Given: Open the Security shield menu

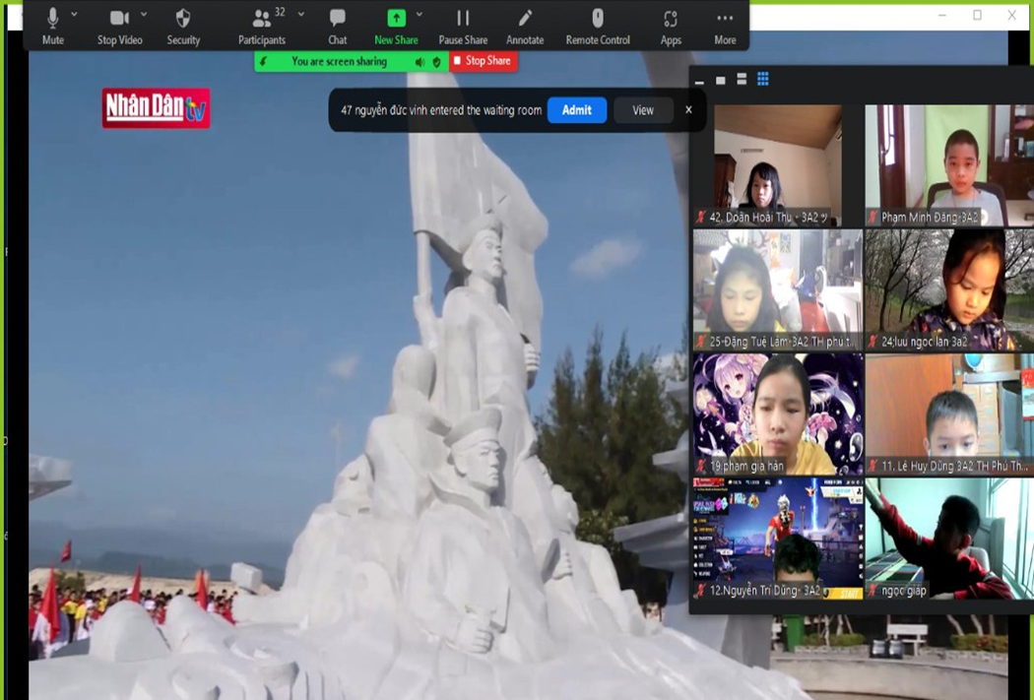Looking at the screenshot, I should [183, 26].
